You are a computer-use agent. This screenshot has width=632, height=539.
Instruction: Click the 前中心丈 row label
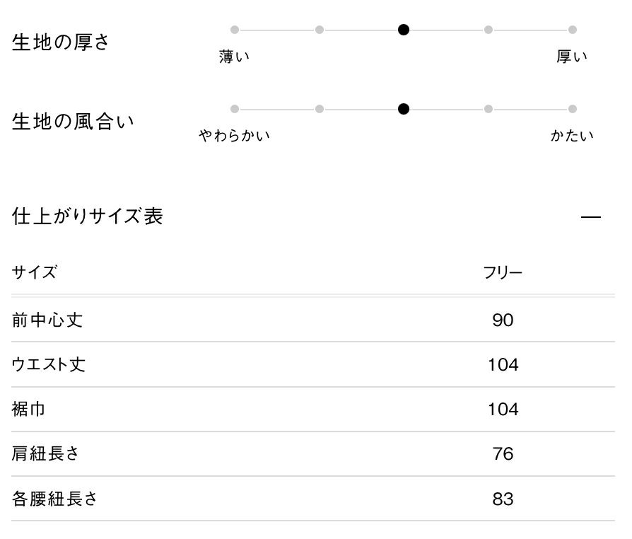pyautogui.click(x=47, y=320)
